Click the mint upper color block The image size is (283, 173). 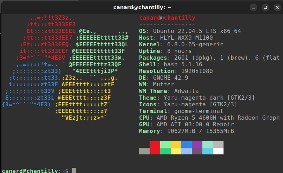pyautogui.click(x=208, y=144)
